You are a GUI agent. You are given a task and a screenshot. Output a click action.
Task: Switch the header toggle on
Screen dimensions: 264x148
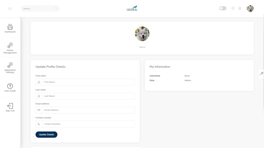[222, 8]
